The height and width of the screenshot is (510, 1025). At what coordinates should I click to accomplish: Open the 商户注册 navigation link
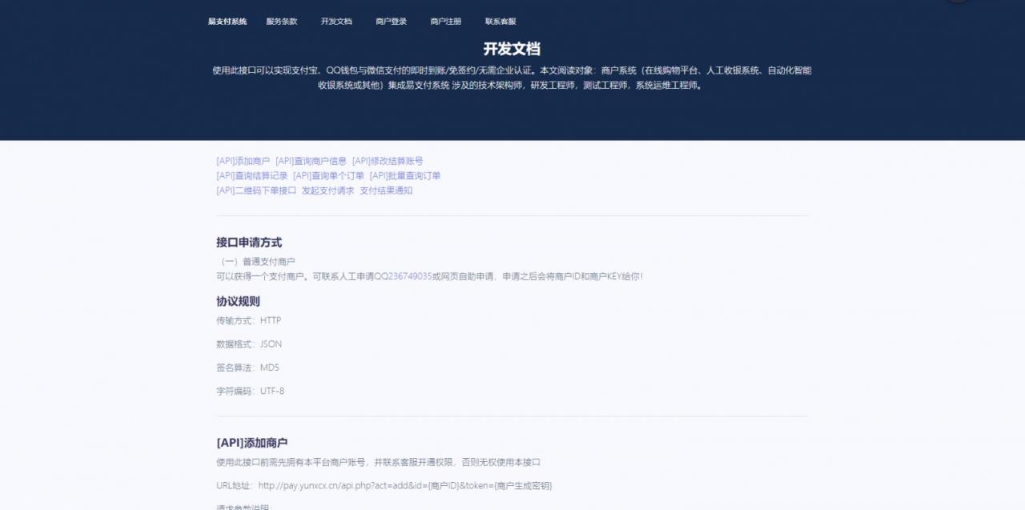click(x=445, y=22)
